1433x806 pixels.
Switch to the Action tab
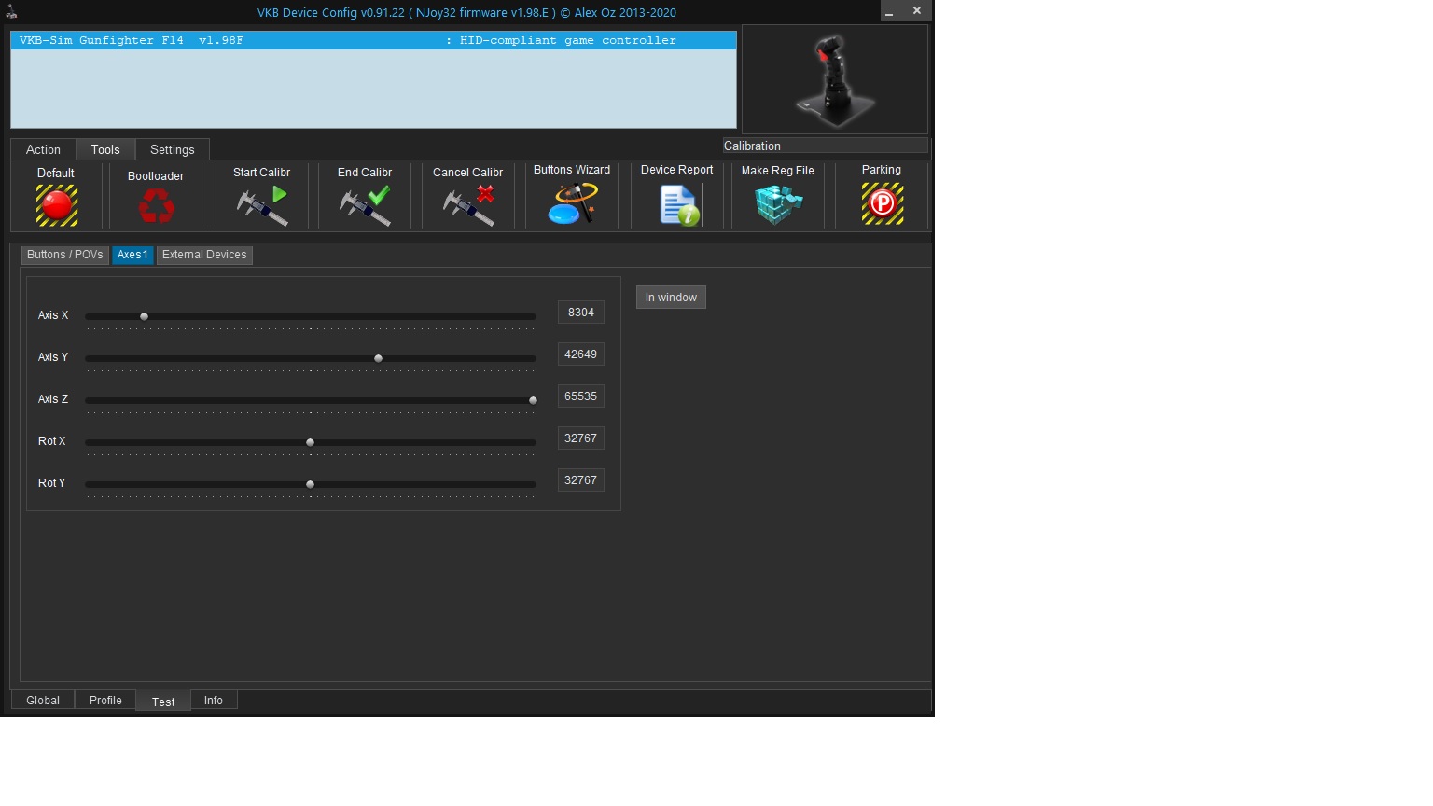tap(43, 149)
